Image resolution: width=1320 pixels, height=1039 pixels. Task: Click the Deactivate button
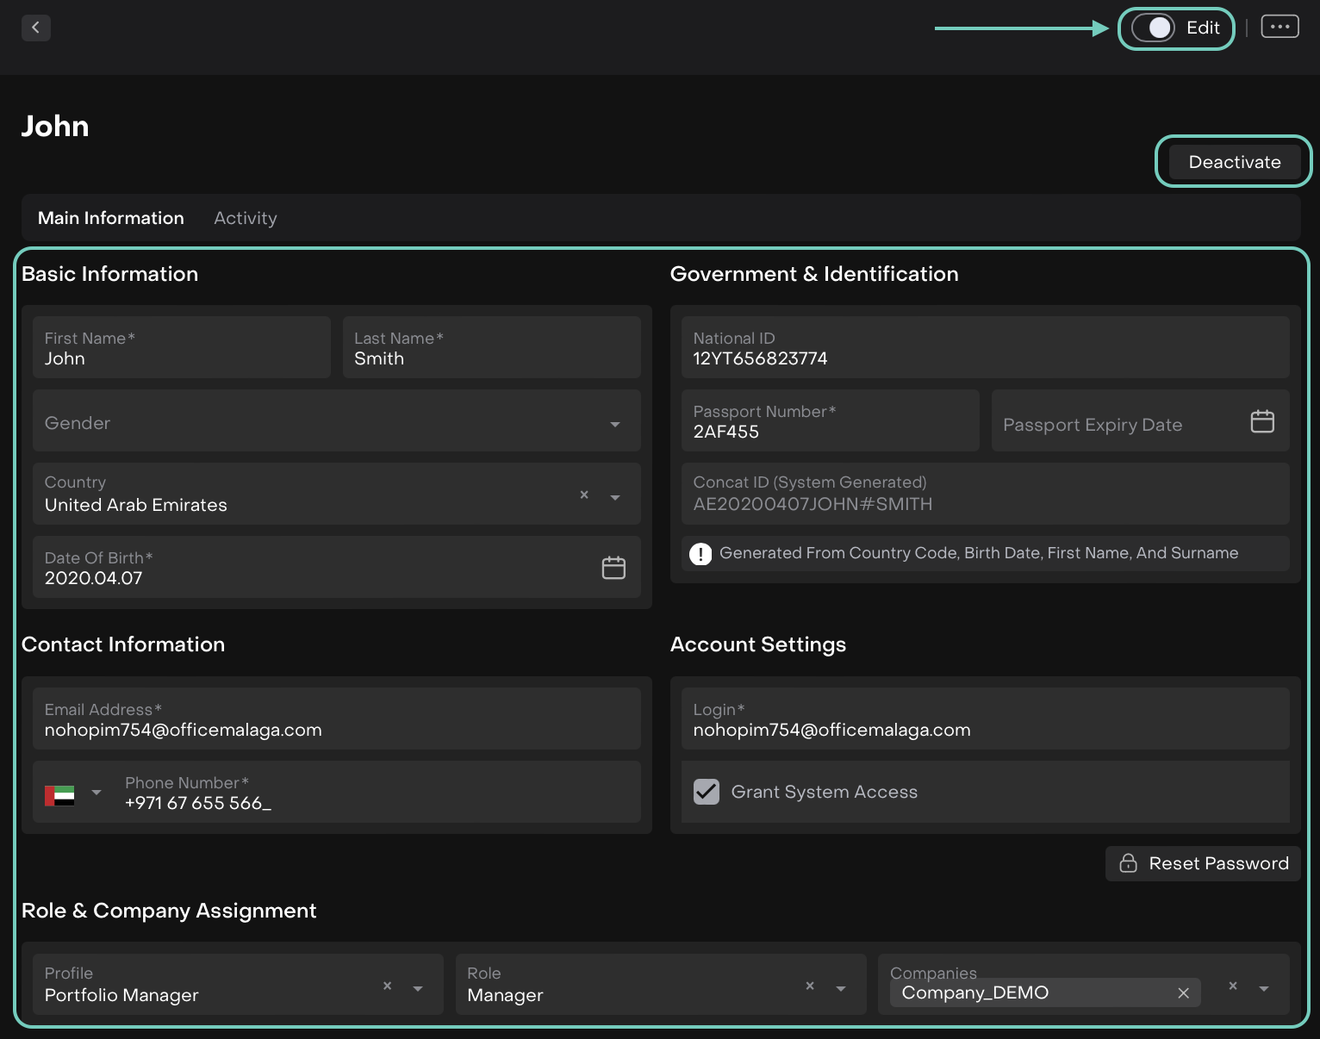[1234, 162]
